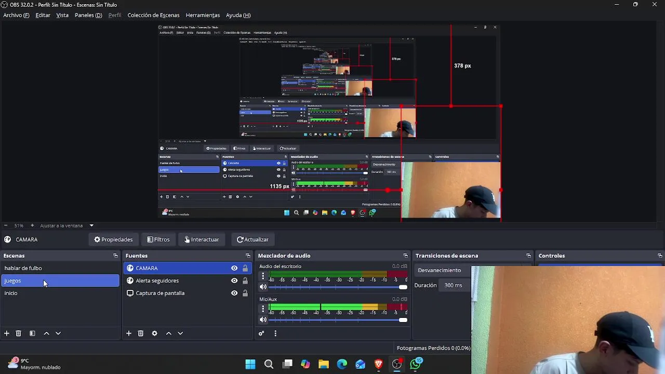Open Ayuda menu

tap(238, 15)
